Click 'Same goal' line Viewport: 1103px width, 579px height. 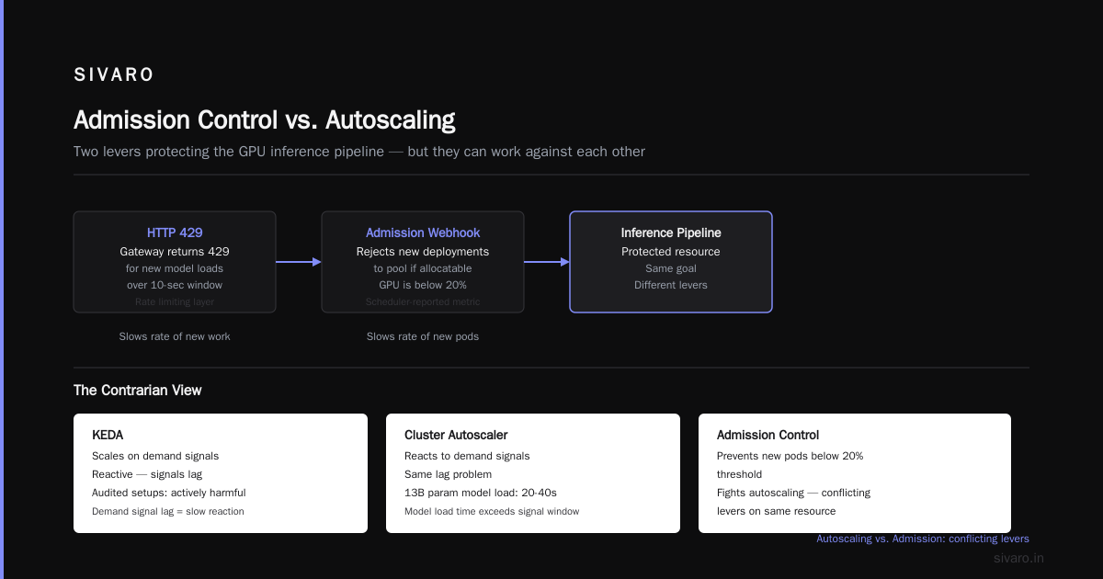point(671,268)
